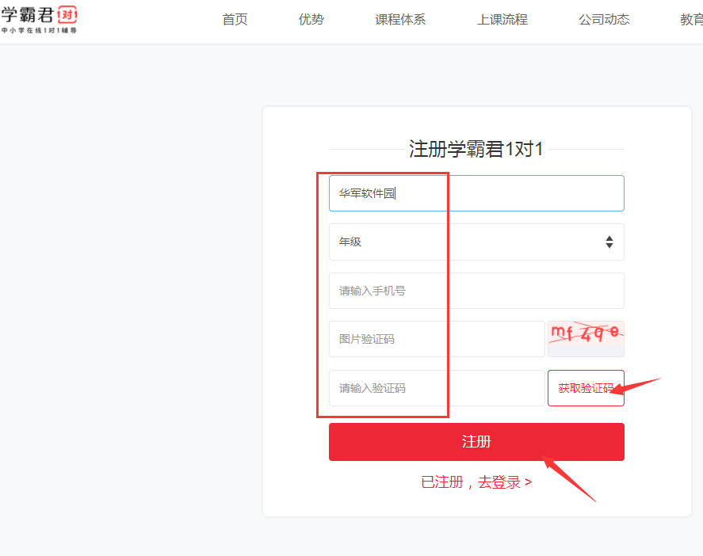Click the name field containing 华军软件园
This screenshot has height=556, width=703.
coord(476,192)
